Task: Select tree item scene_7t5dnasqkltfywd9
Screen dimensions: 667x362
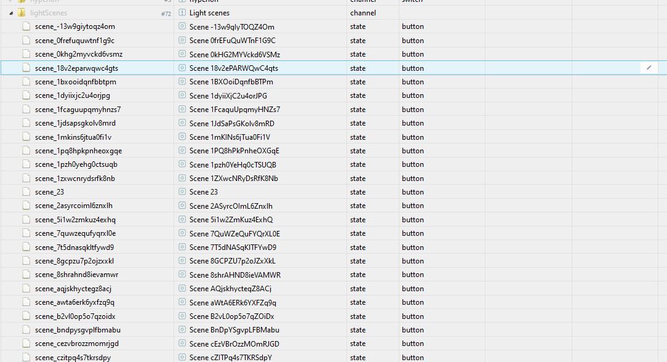Action: pos(74,247)
